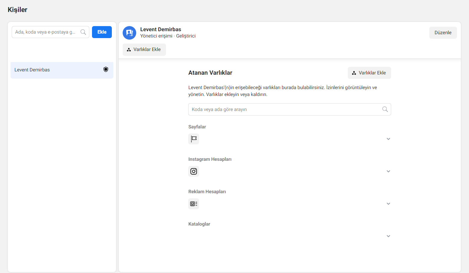The image size is (469, 273).
Task: Click the Kişiler page title
Action: tap(17, 10)
